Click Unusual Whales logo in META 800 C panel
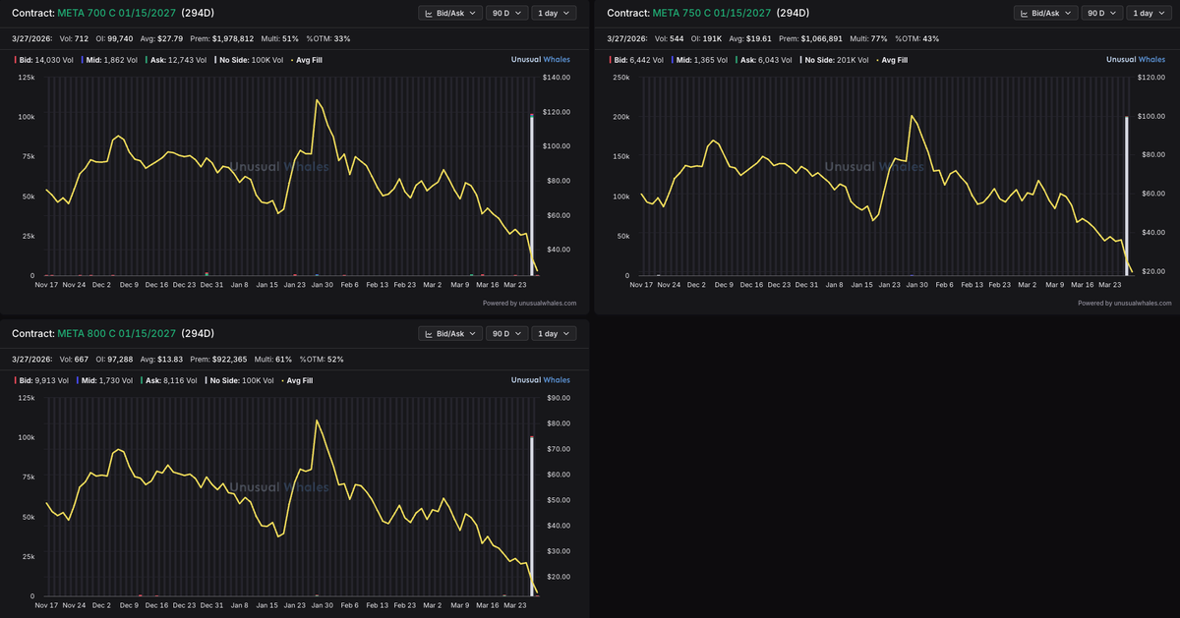Screen dimensions: 1180x618 click(x=540, y=380)
